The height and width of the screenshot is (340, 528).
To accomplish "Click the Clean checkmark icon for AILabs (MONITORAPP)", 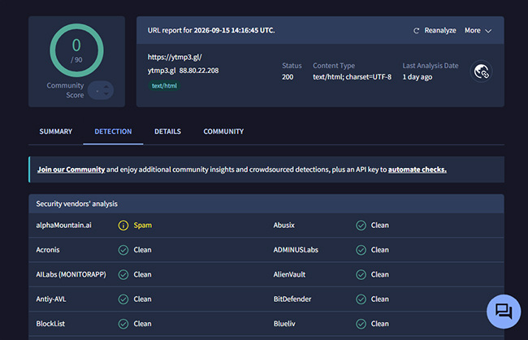I will point(123,274).
